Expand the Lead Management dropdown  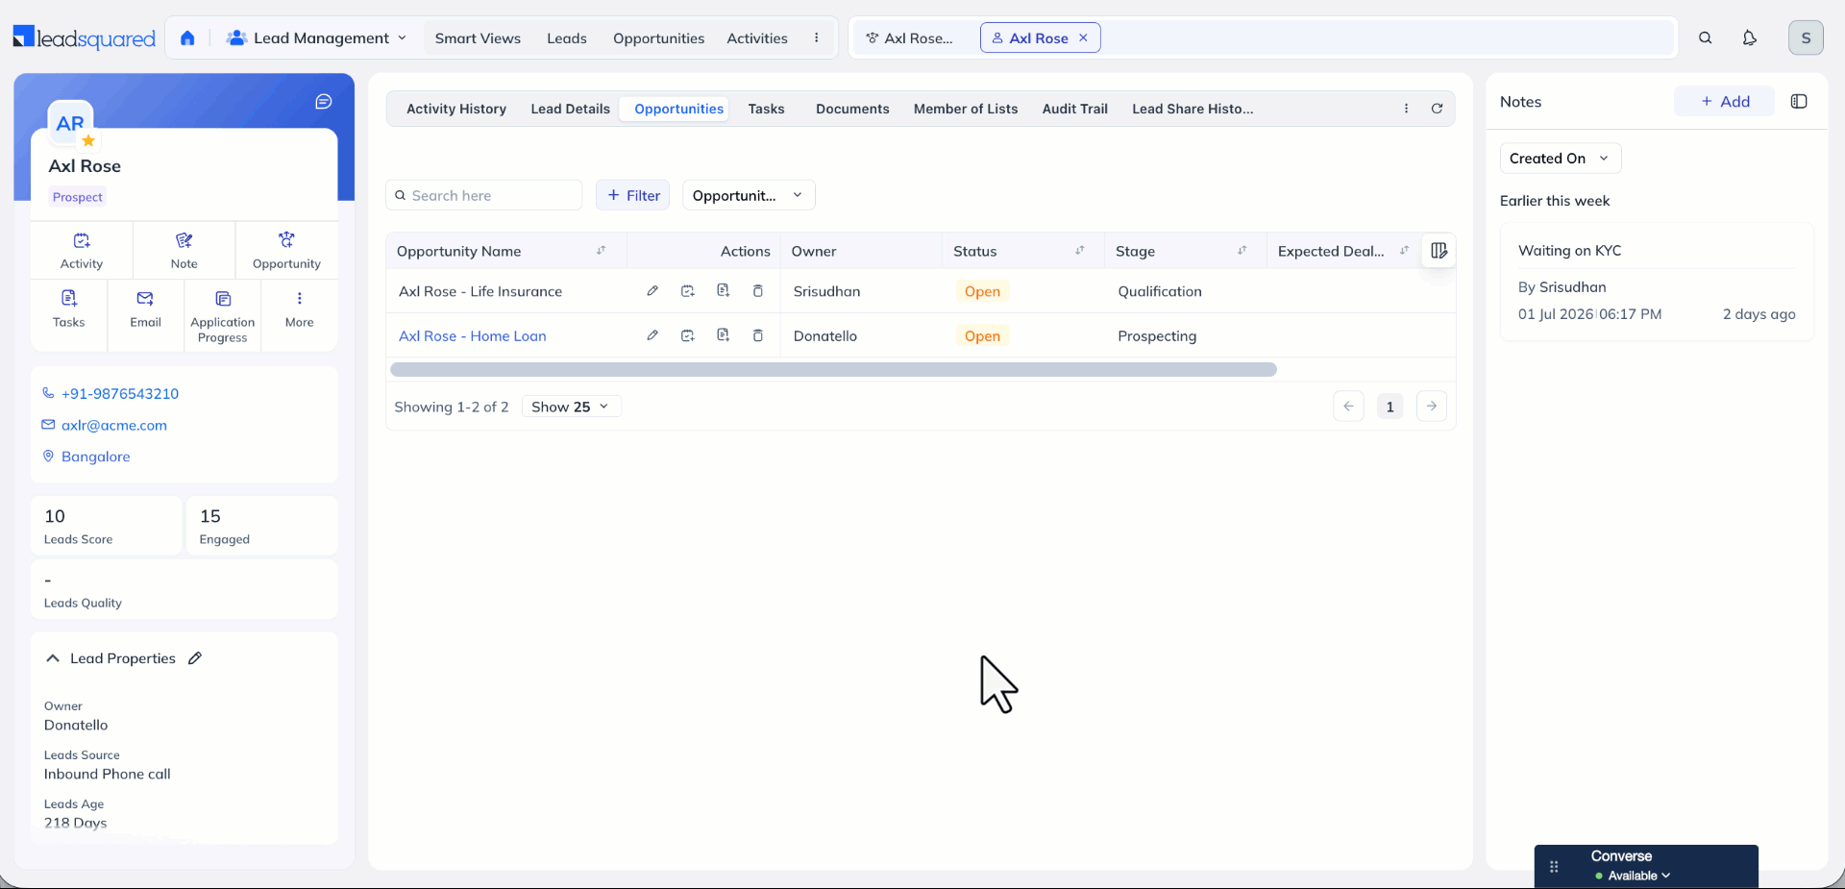click(317, 38)
